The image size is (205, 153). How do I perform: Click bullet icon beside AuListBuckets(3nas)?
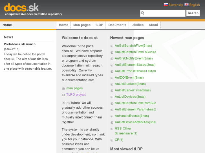(112, 84)
